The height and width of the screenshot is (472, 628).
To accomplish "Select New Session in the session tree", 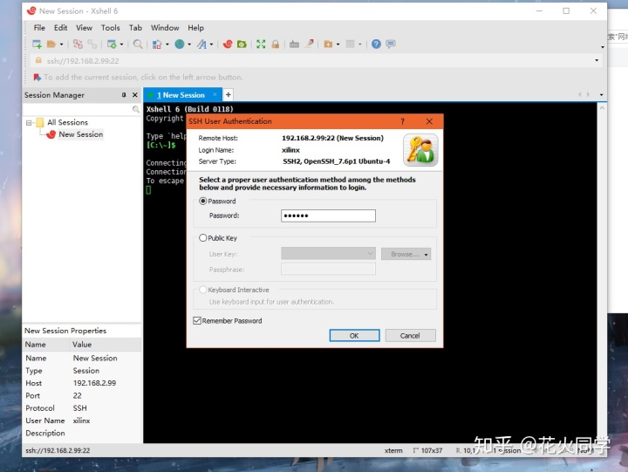I will click(81, 134).
